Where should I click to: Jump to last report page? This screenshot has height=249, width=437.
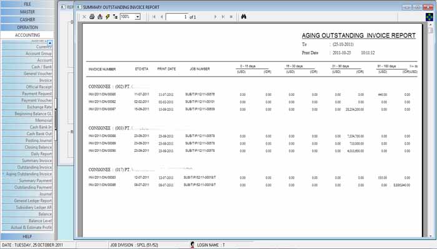[x=223, y=17]
